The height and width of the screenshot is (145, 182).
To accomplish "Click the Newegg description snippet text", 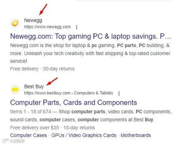I will click(x=90, y=53).
